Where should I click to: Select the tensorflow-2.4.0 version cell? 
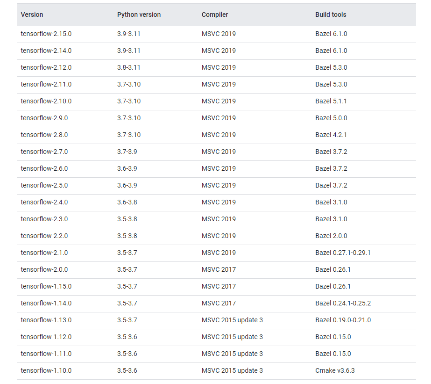pyautogui.click(x=44, y=202)
